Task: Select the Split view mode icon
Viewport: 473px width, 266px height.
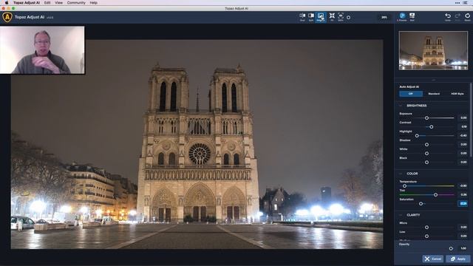Action: coord(311,17)
